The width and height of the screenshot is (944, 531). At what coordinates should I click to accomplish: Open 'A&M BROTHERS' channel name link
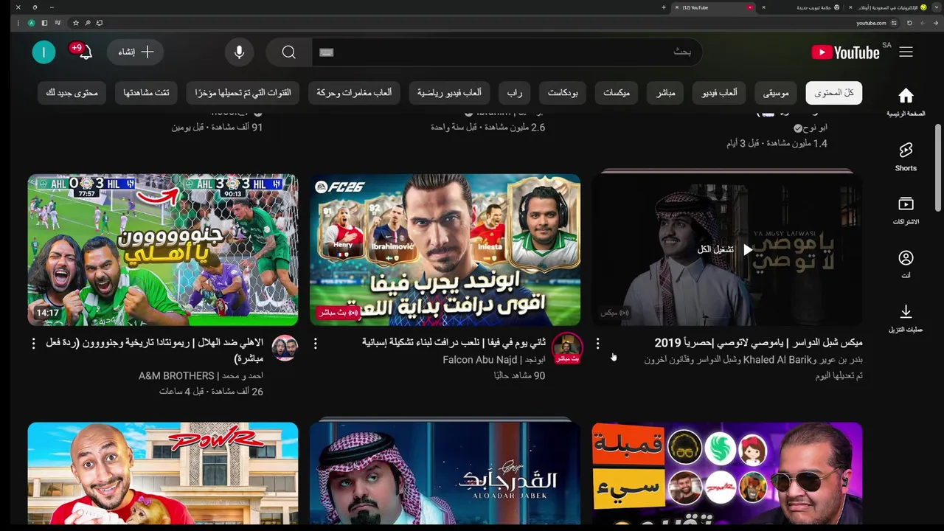pyautogui.click(x=201, y=376)
